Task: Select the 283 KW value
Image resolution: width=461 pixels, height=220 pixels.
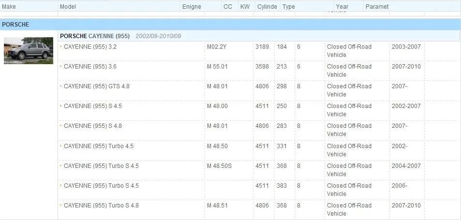Action: click(x=282, y=126)
